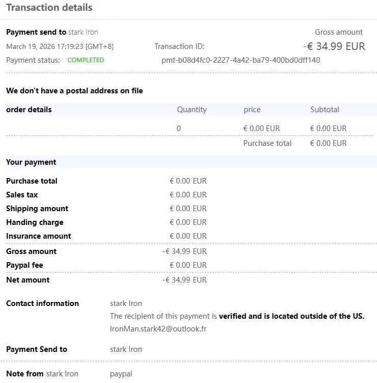377x383 pixels.
Task: Click the Insurance amount label
Action: coord(39,236)
